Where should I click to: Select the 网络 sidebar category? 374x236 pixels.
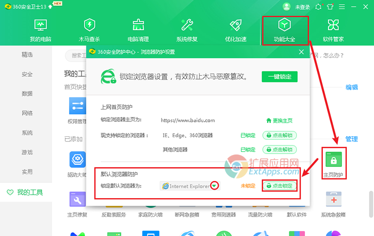(x=27, y=113)
